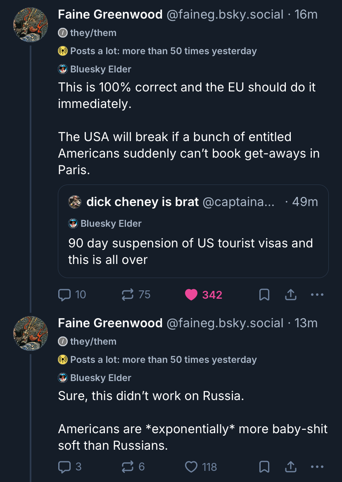Open Faine Greenwood's avatar on first post
The image size is (342, 482).
(x=31, y=24)
